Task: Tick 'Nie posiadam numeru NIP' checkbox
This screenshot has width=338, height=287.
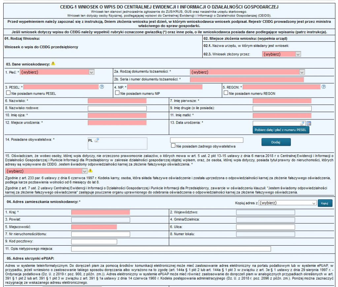Action: click(x=117, y=93)
